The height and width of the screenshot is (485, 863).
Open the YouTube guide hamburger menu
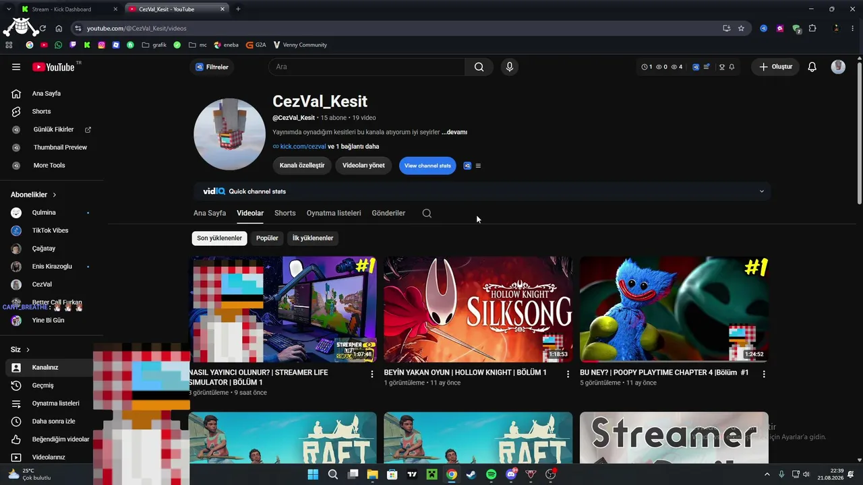(x=16, y=67)
